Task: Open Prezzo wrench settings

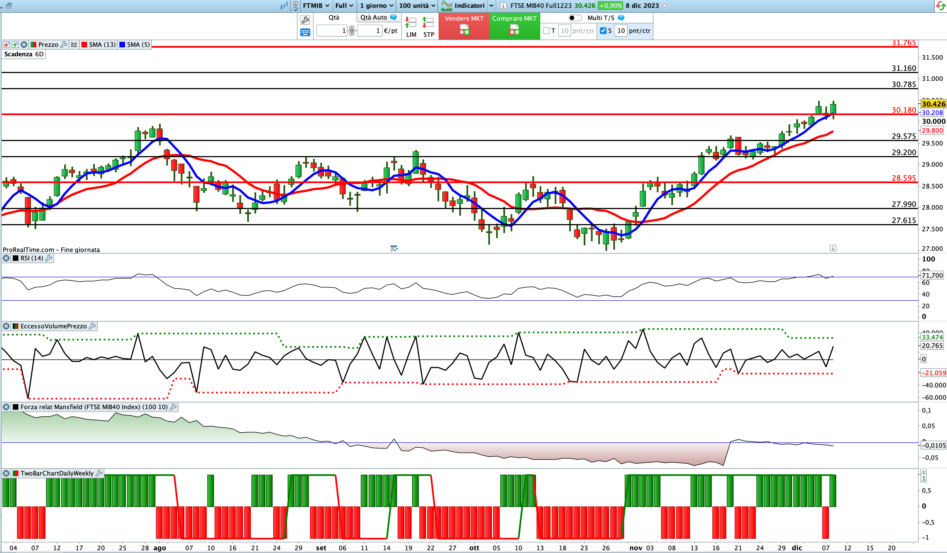Action: pos(64,45)
